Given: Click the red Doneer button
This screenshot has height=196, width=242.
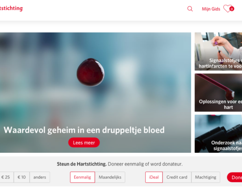Looking at the screenshot, I should [235, 177].
